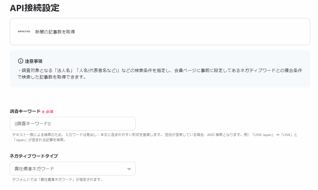
Task: Click the API接続設定 heading
Action: (35, 8)
